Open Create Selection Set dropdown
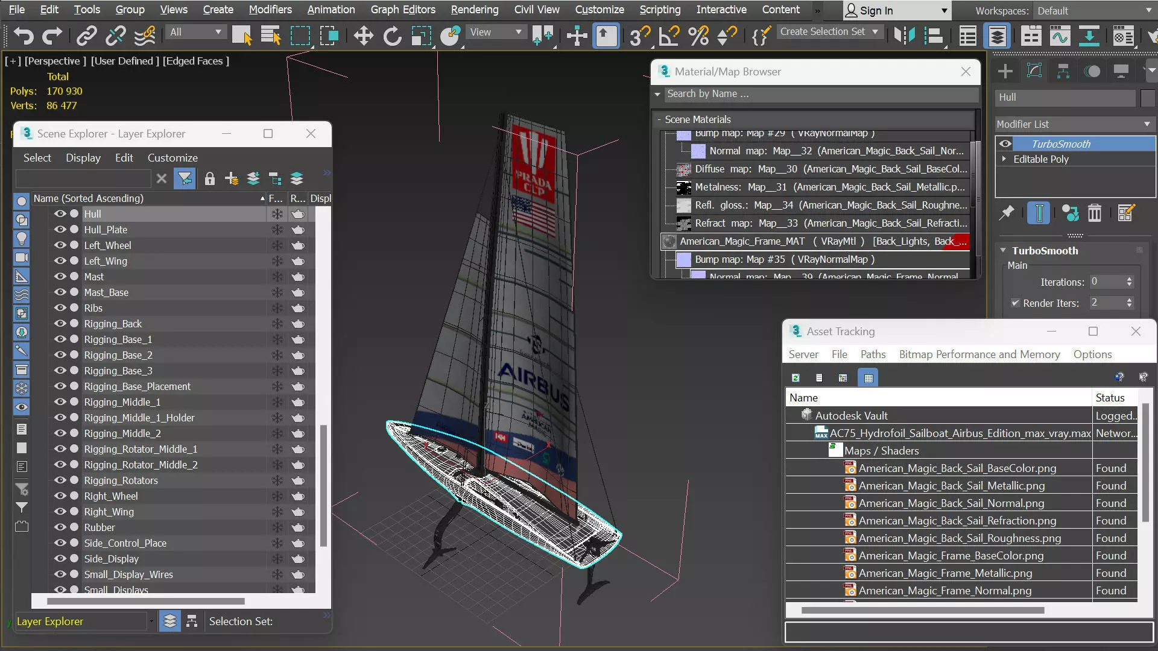 point(830,31)
